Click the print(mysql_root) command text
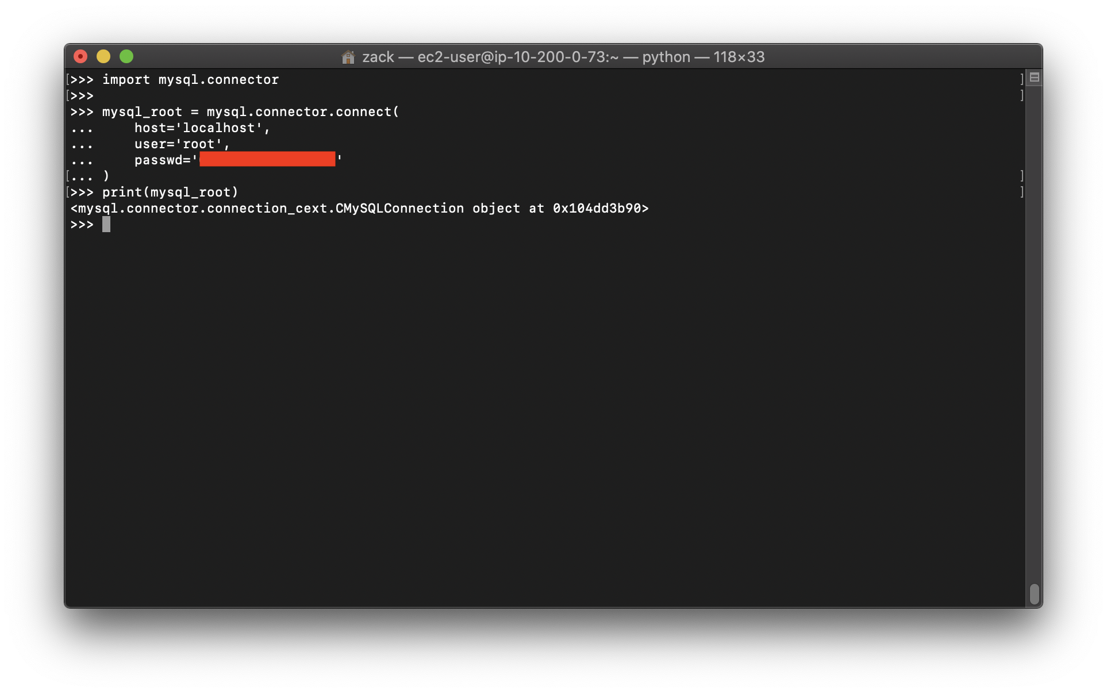The image size is (1107, 693). pyautogui.click(x=170, y=192)
